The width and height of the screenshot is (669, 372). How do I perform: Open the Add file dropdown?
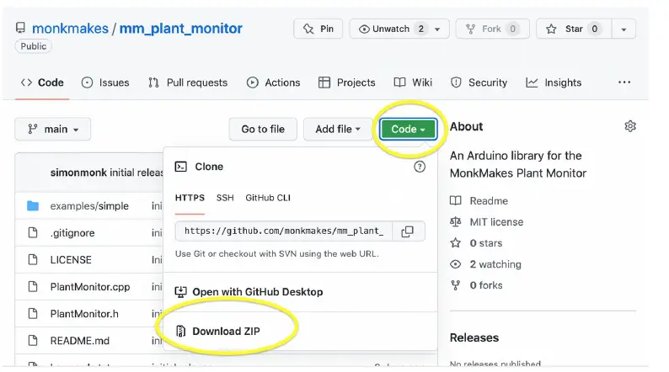(x=338, y=129)
